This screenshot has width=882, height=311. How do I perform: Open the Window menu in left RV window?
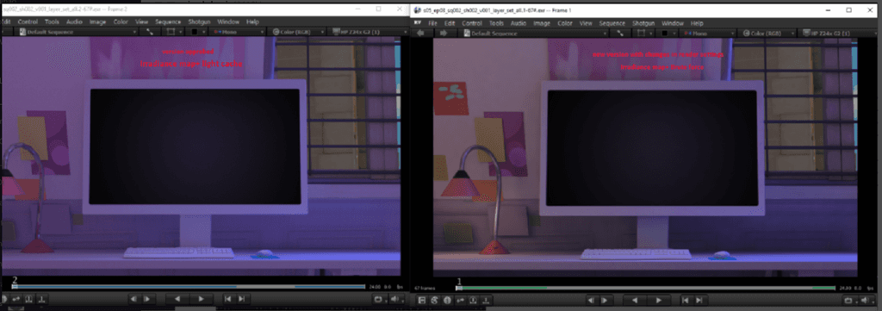pos(228,22)
